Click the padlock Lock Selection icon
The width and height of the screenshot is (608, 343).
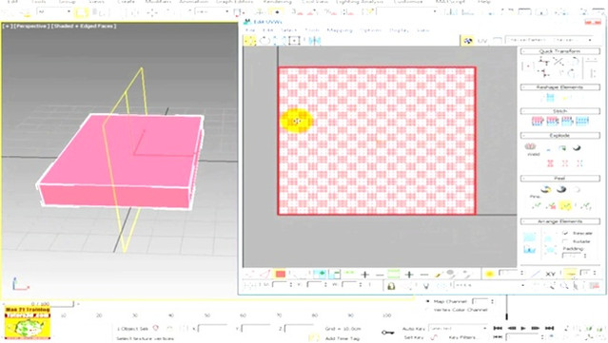point(391,286)
